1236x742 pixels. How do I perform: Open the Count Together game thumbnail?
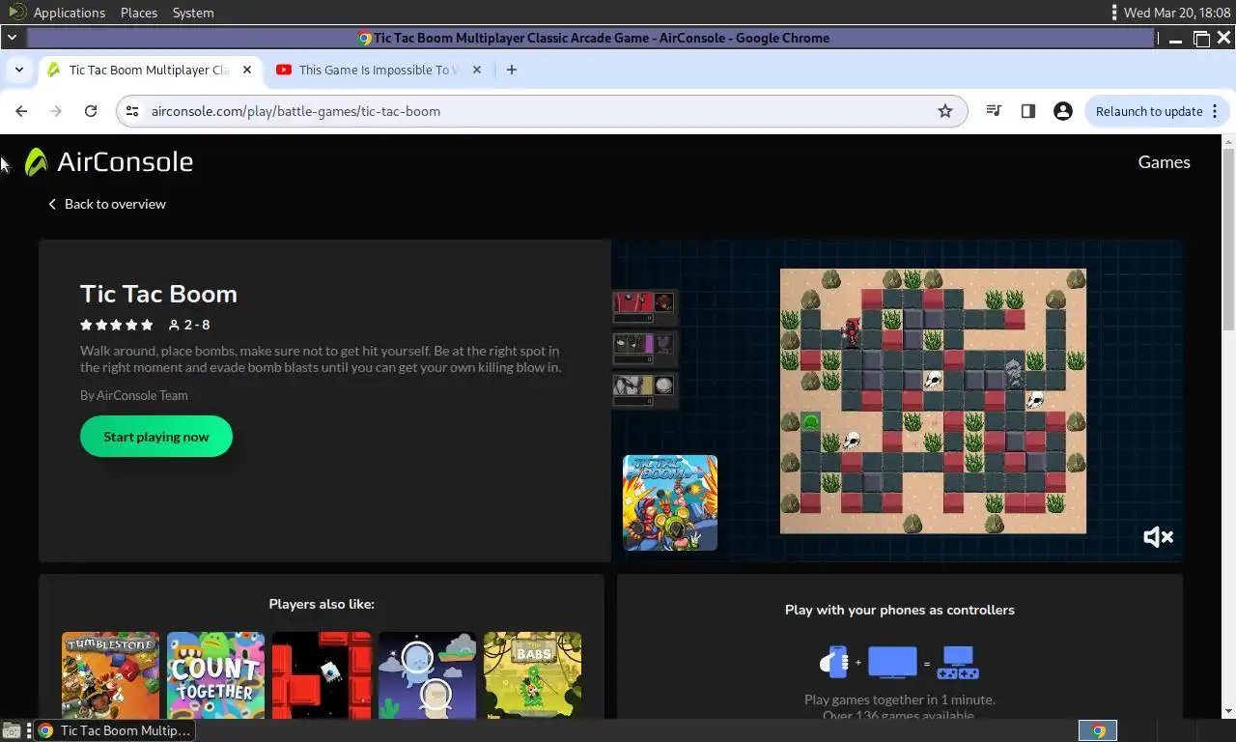point(215,675)
